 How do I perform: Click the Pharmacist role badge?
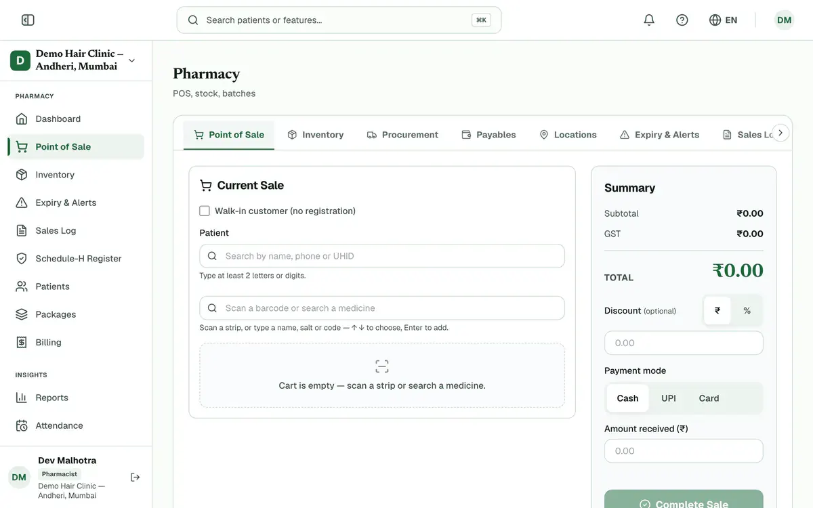[x=60, y=474]
